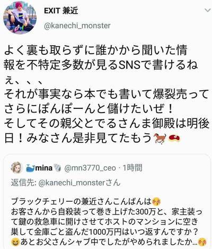The width and height of the screenshot is (212, 249).
Task: Open the tweet options chevron dropdown
Action: (x=208, y=11)
